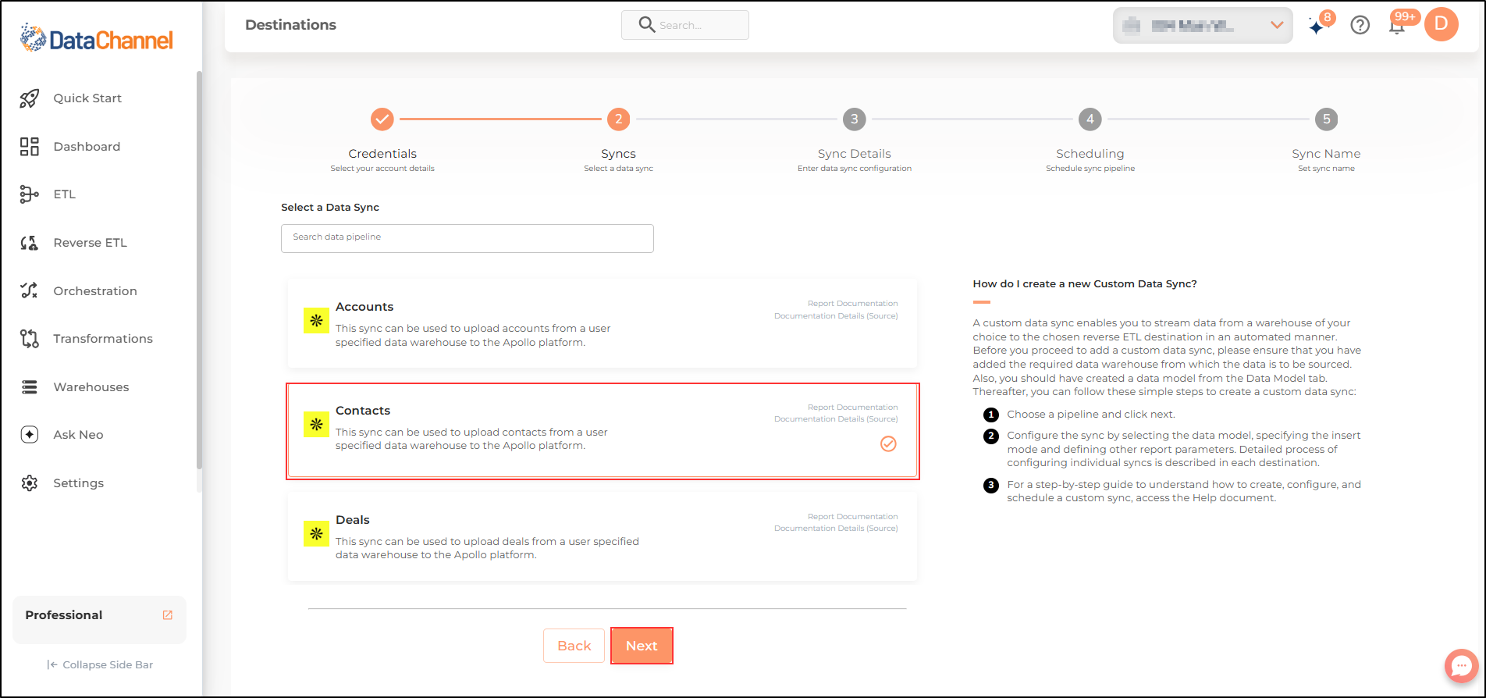The height and width of the screenshot is (698, 1486).
Task: Go to step 3 Sync Details
Action: (855, 119)
